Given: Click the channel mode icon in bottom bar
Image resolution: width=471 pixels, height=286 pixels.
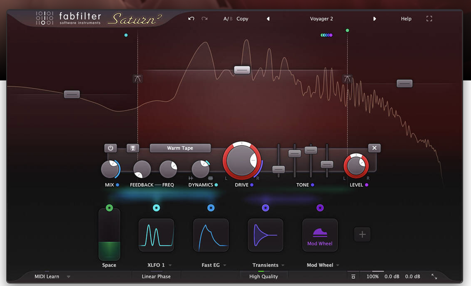Looking at the screenshot, I should tap(353, 276).
